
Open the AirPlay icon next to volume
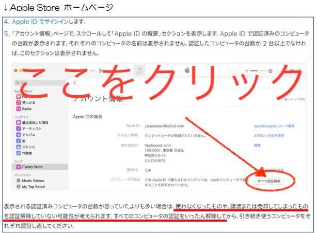coord(270,71)
